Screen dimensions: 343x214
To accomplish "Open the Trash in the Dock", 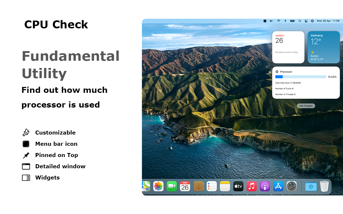I will (x=324, y=186).
